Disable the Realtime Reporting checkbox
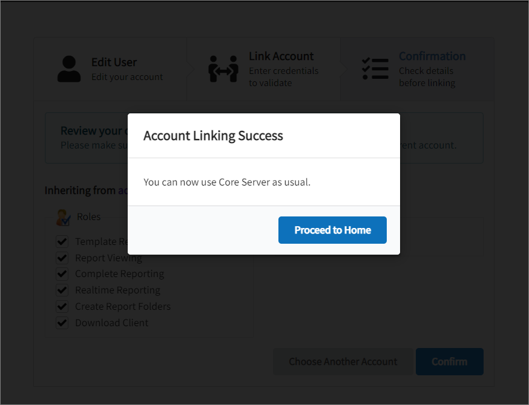This screenshot has height=405, width=529. [x=62, y=290]
